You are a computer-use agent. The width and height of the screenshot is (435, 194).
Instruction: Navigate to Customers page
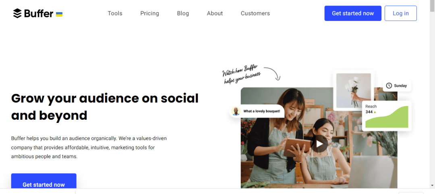(x=255, y=13)
